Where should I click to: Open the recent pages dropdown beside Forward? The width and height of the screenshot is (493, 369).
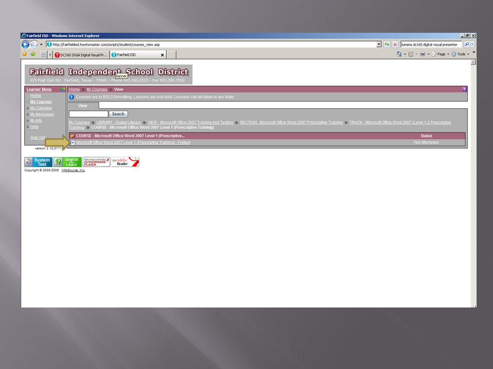coord(41,45)
